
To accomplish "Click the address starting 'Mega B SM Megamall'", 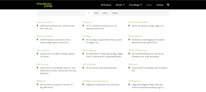I will (x=148, y=86).
